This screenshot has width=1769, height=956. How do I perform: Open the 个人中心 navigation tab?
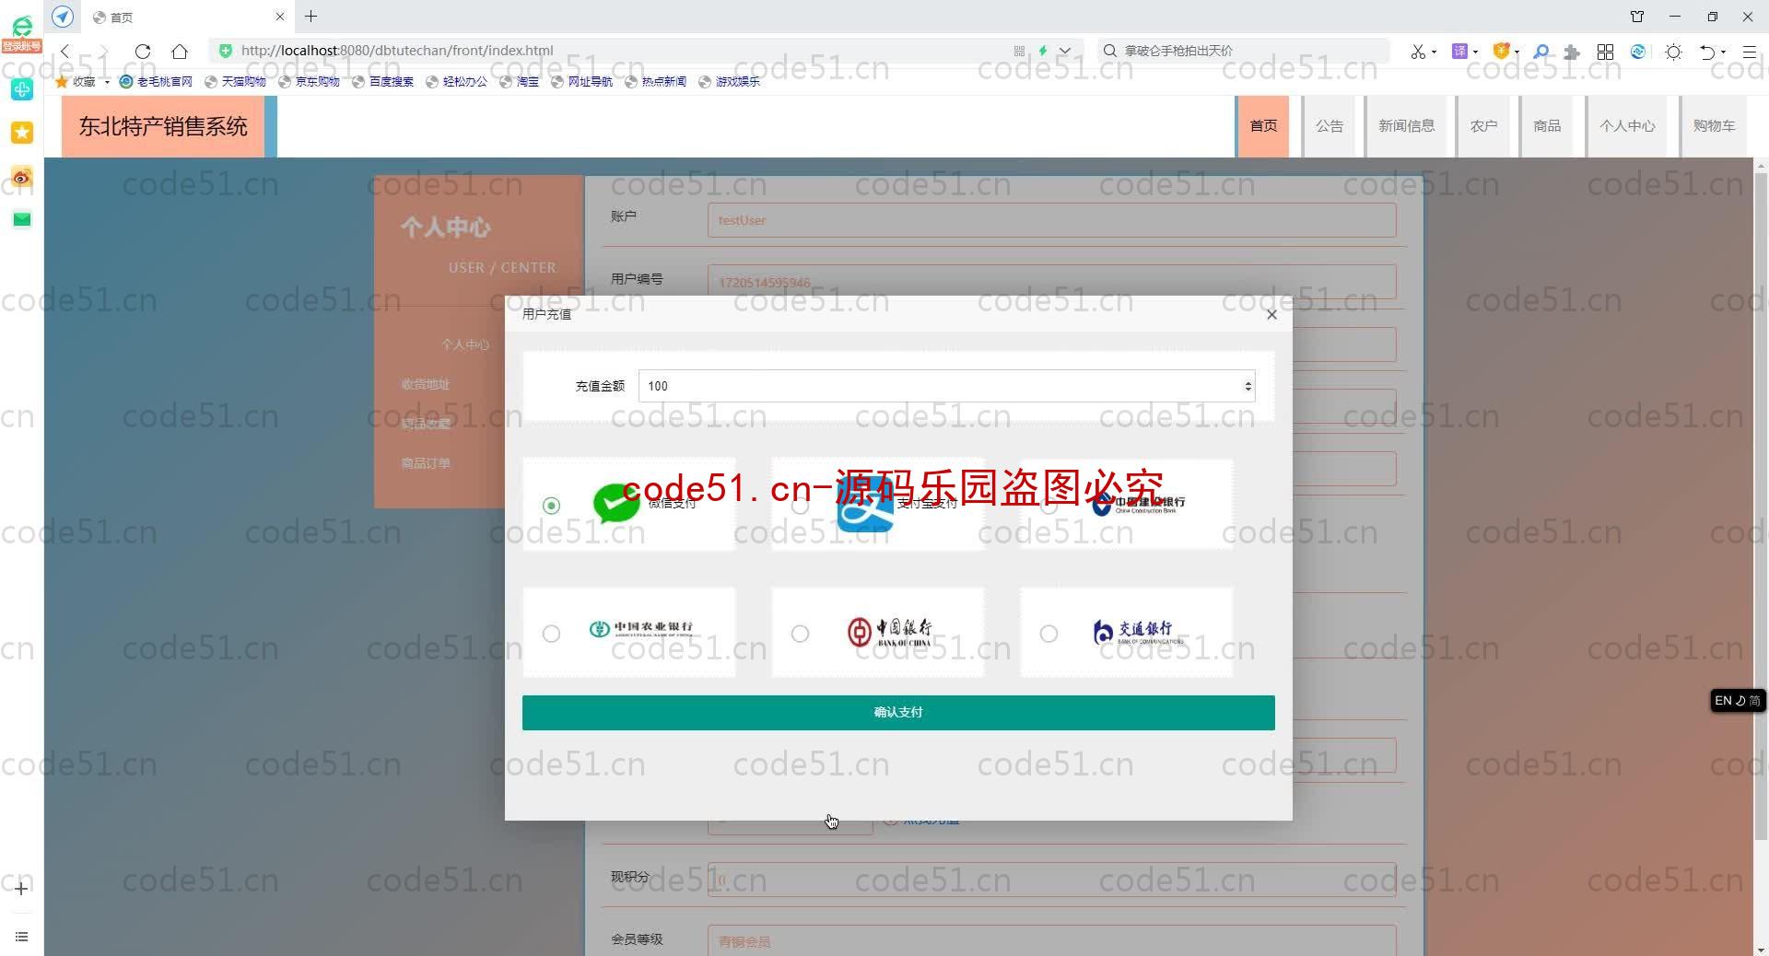point(1627,126)
